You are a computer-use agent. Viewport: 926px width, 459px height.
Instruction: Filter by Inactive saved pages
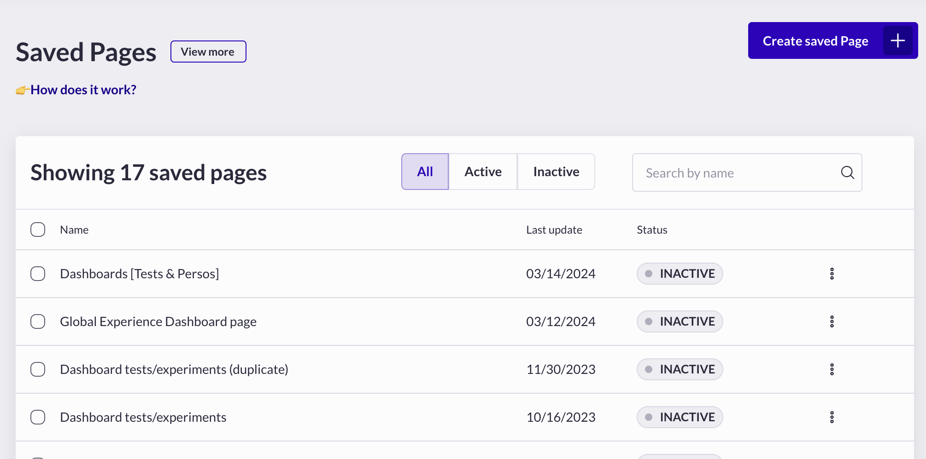[556, 172]
